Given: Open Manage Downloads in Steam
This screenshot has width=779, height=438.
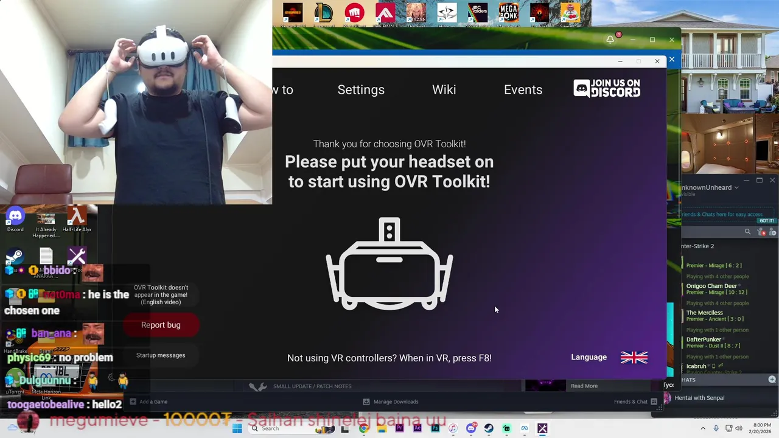Looking at the screenshot, I should [391, 401].
